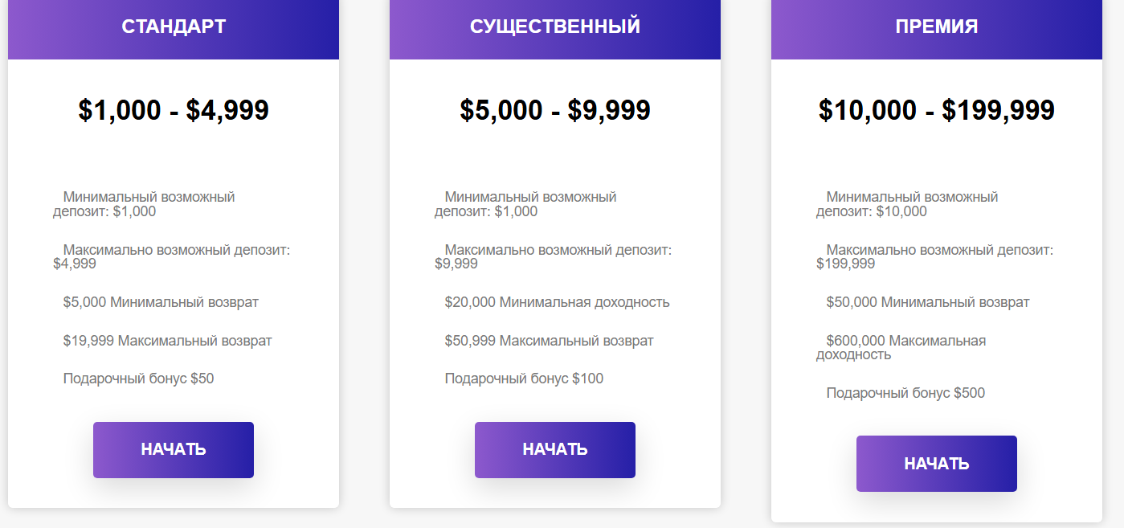This screenshot has width=1124, height=528.
Task: Click '$50,000 Минимальный возврат' text
Action: (x=928, y=303)
